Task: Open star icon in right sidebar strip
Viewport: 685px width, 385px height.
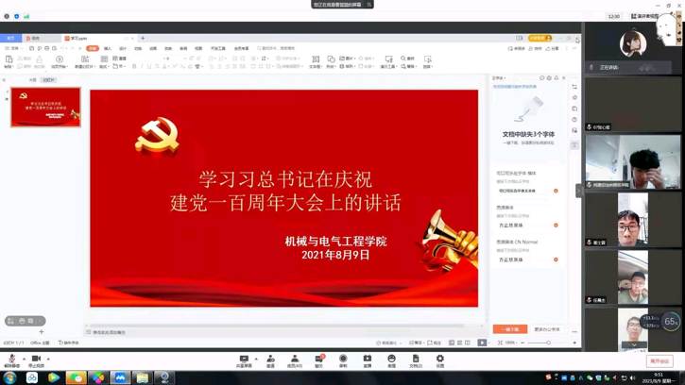Action: 574,97
